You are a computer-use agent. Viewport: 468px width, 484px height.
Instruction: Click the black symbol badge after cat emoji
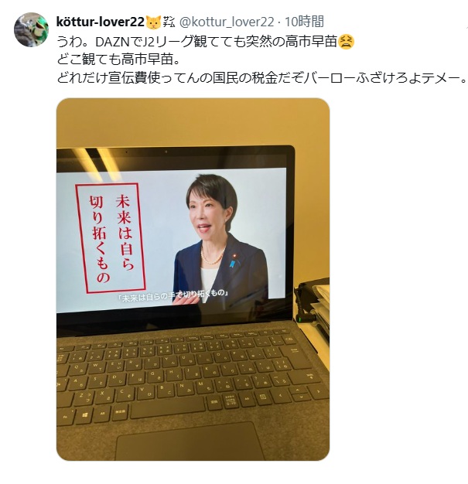(169, 22)
